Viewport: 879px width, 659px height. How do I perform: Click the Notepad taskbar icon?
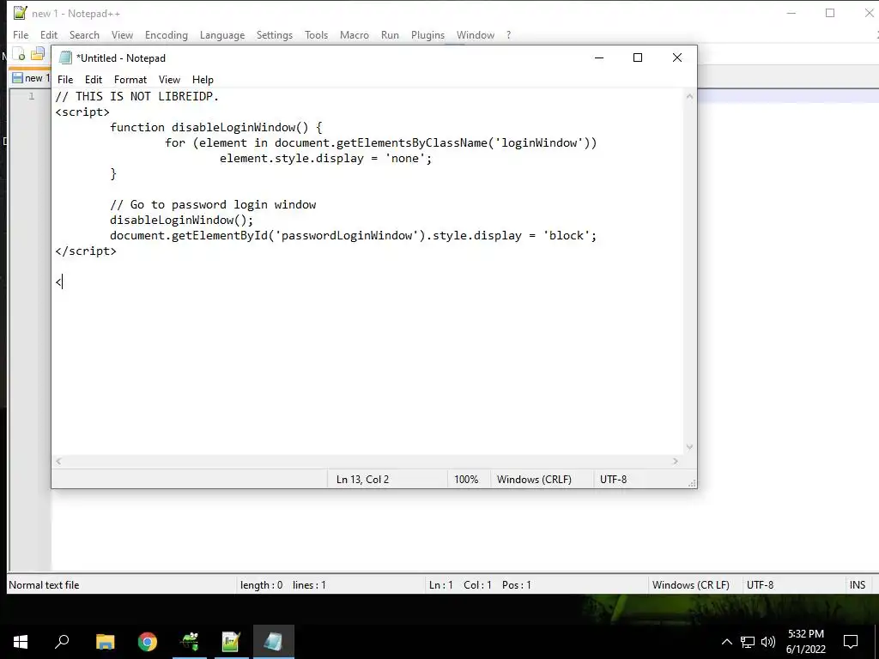[273, 642]
